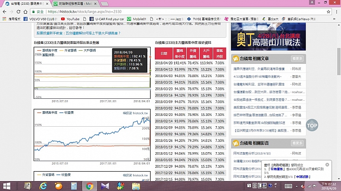Click the second See More button by video heading
The image size is (341, 191).
pos(297,143)
